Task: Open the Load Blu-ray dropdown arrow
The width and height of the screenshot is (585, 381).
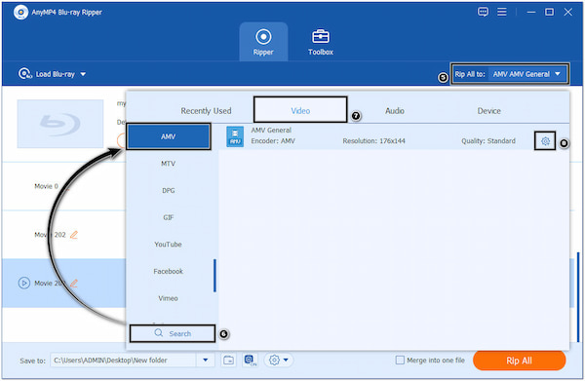Action: 83,74
